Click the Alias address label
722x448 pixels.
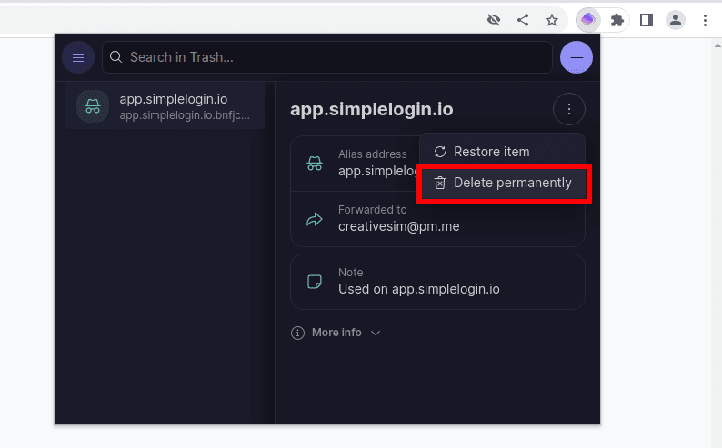point(373,154)
